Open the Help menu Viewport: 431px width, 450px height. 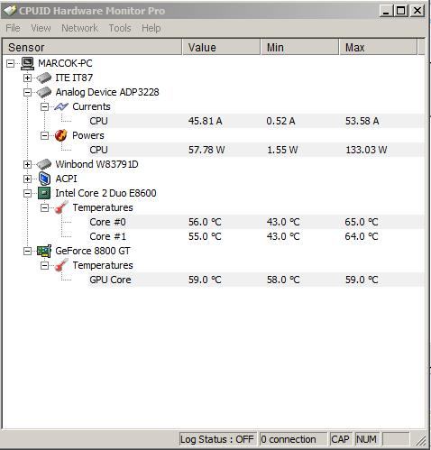pos(151,28)
